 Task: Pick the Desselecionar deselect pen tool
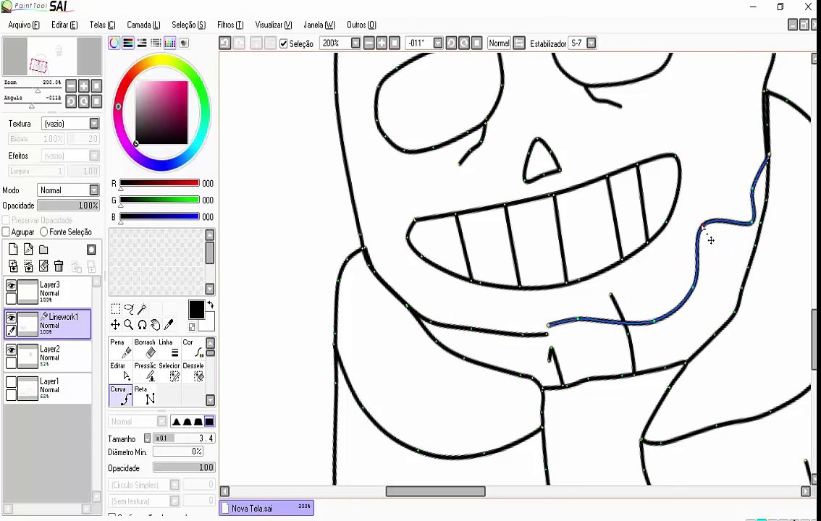pos(193,372)
